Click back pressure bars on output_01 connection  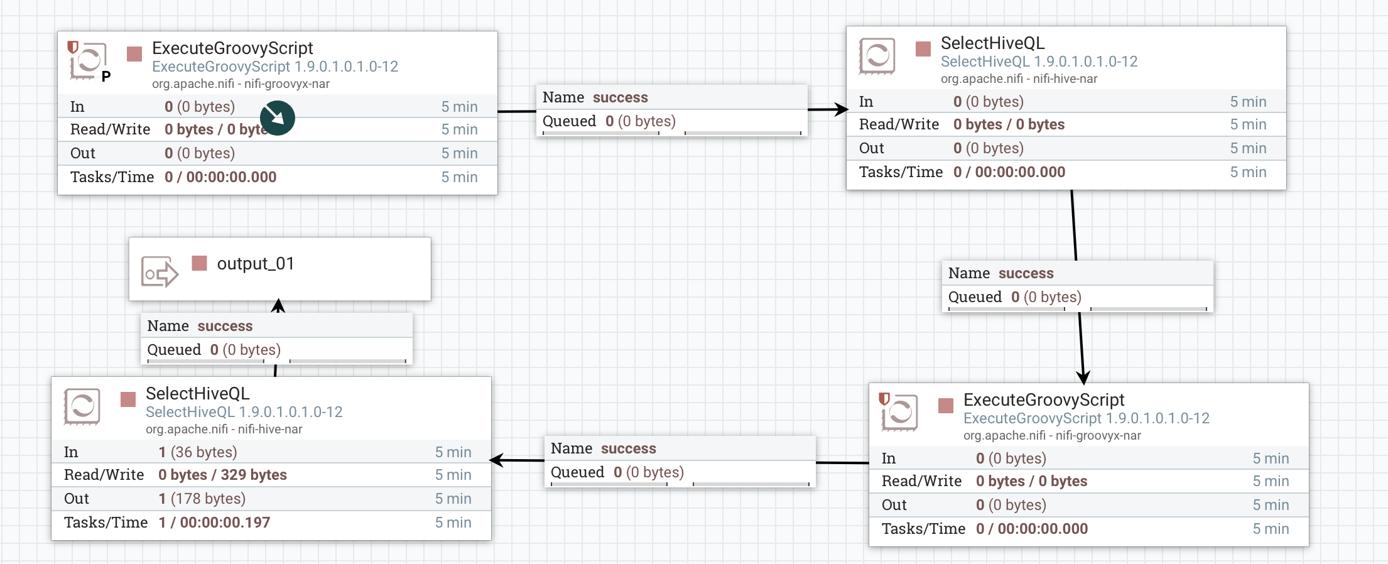tap(277, 361)
